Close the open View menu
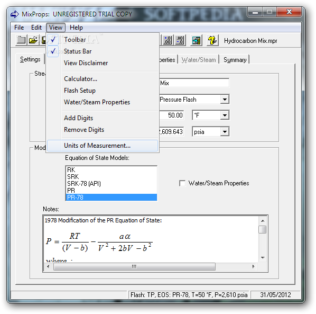The width and height of the screenshot is (316, 314). [55, 28]
